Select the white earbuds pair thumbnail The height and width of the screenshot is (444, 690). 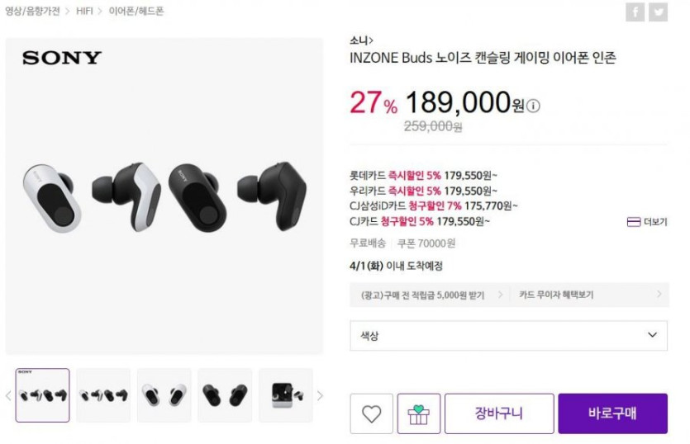click(x=164, y=395)
